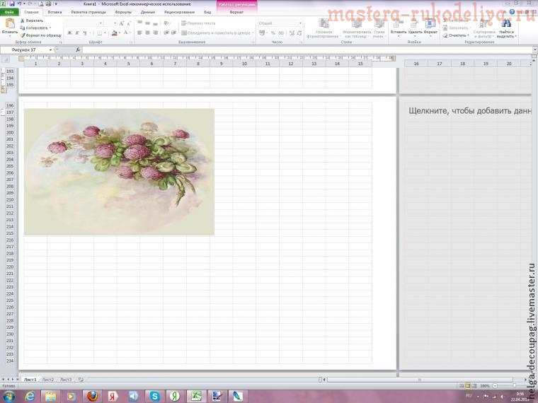Apply font color letter A
Image resolution: width=538 pixels, height=403 pixels.
[125, 33]
